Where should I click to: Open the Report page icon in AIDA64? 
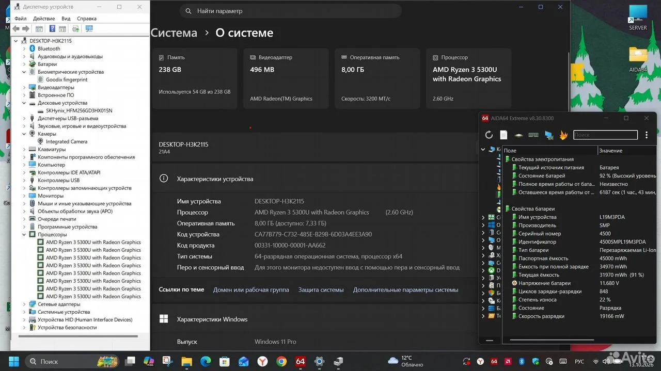point(503,135)
